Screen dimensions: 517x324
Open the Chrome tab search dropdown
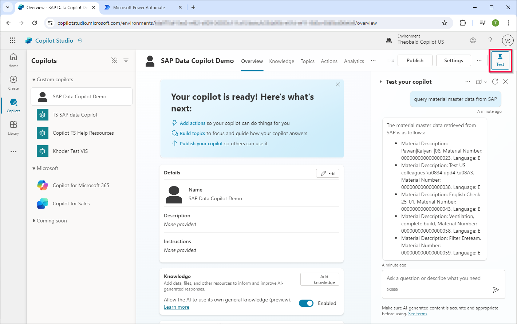pos(8,7)
